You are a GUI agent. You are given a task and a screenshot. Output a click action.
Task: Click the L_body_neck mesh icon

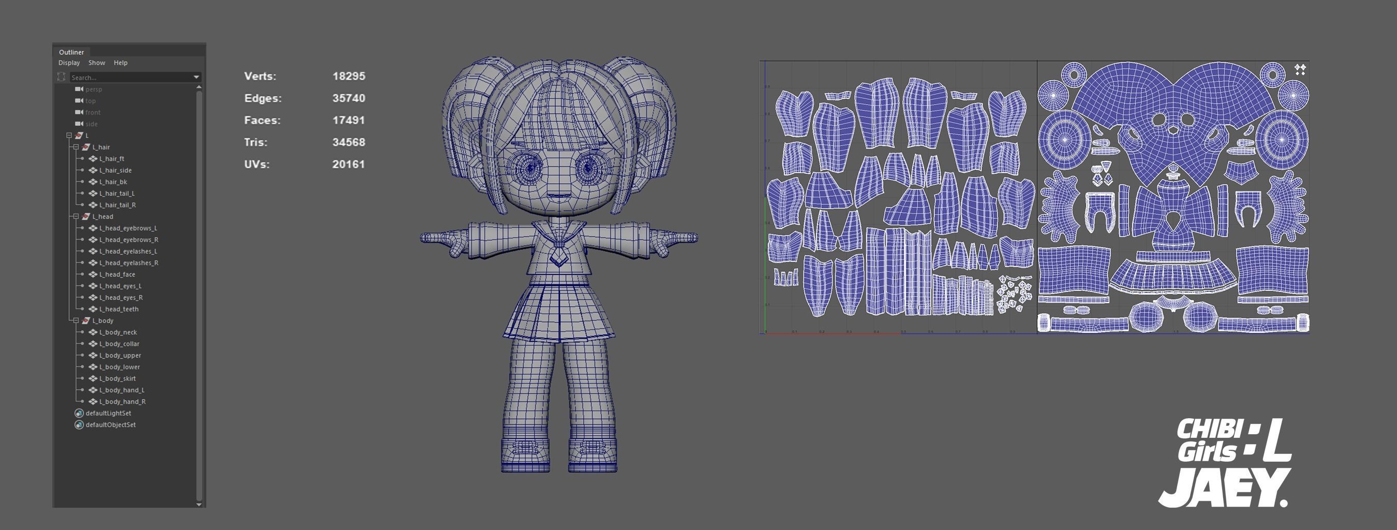pyautogui.click(x=93, y=332)
